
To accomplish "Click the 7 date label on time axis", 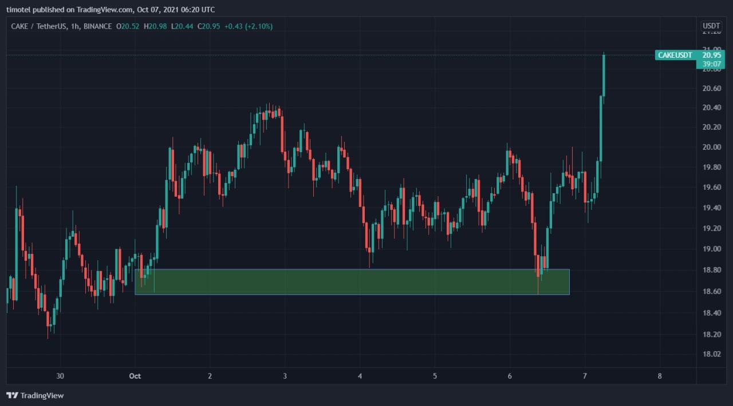I will pos(585,376).
